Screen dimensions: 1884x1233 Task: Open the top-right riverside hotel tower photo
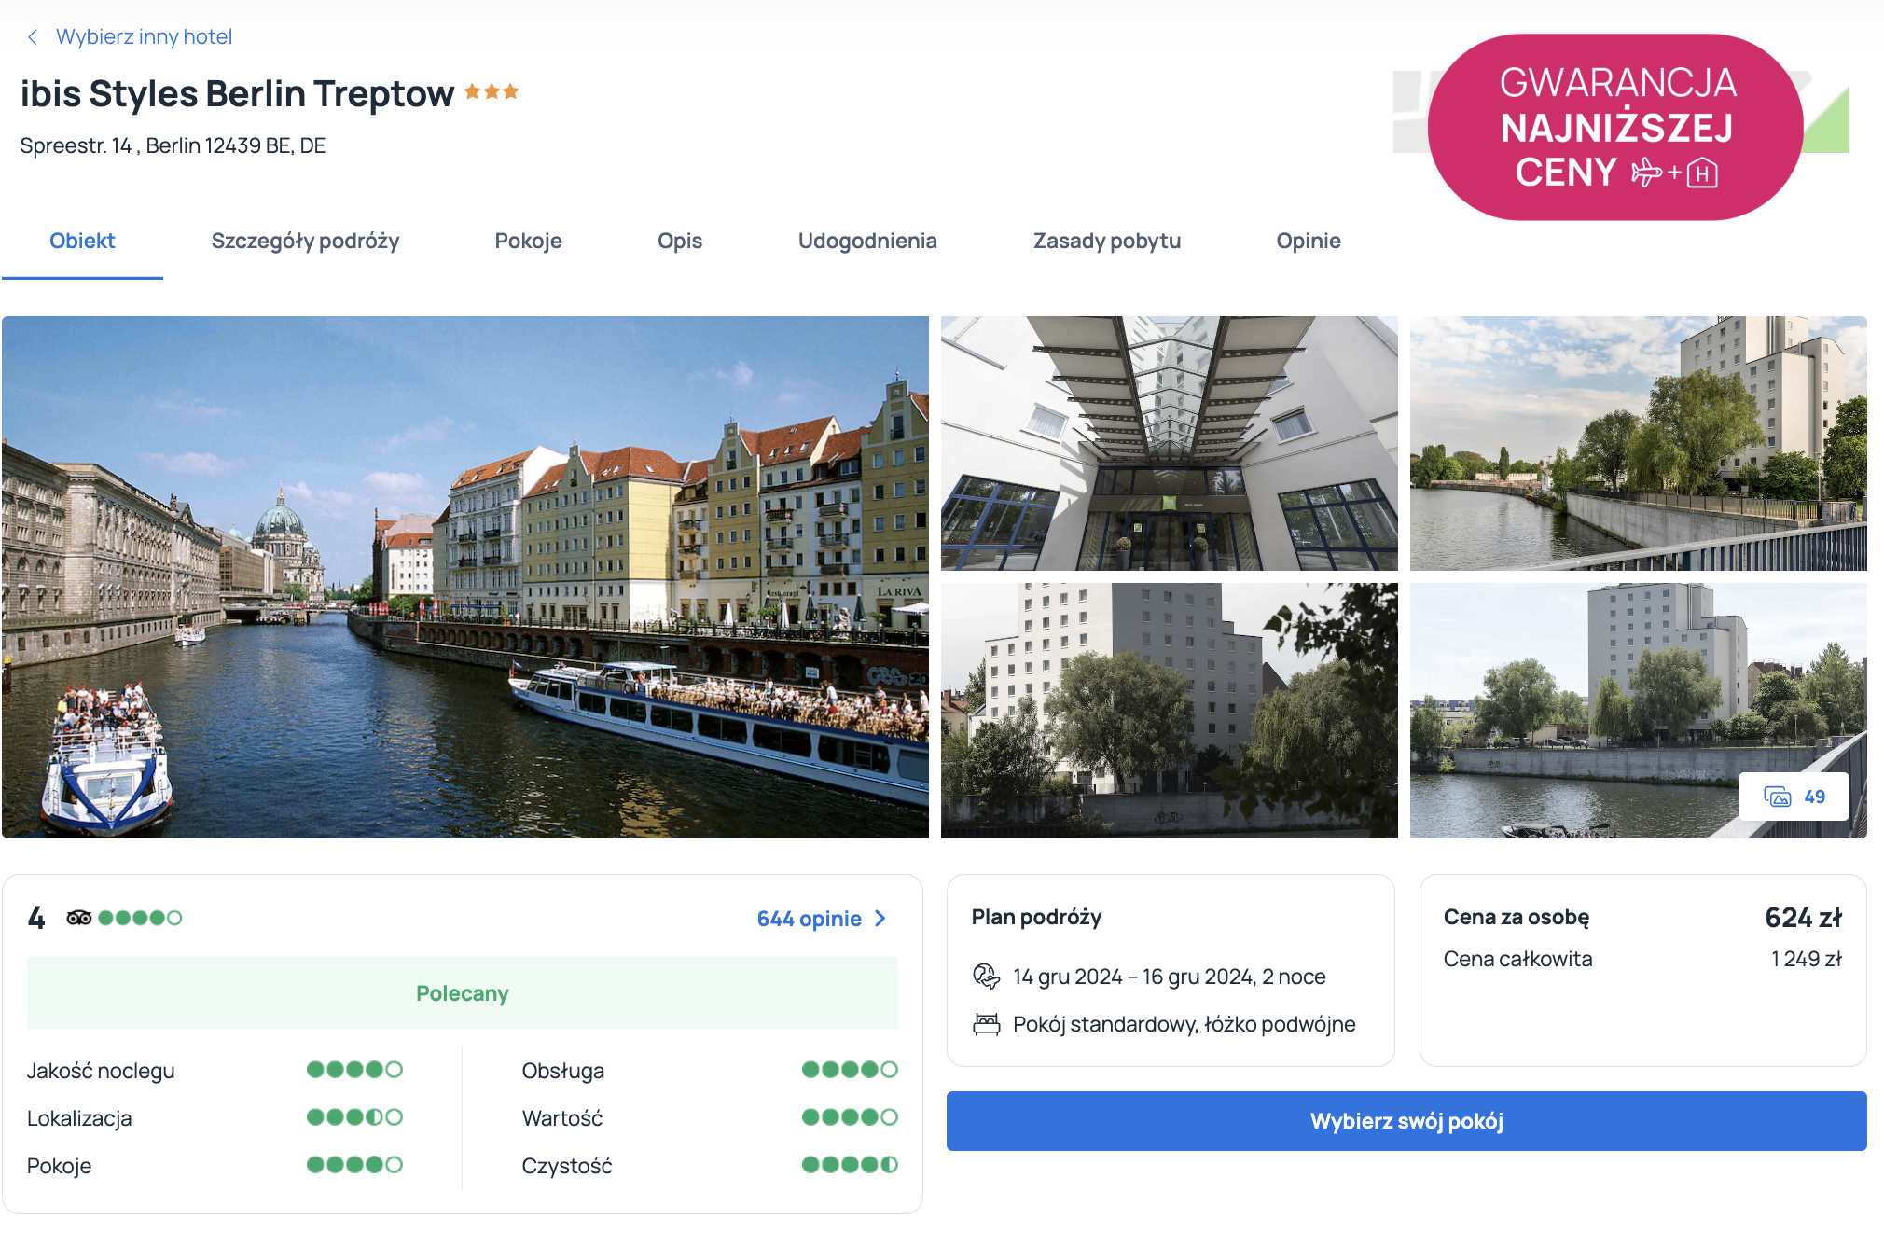[x=1639, y=443]
